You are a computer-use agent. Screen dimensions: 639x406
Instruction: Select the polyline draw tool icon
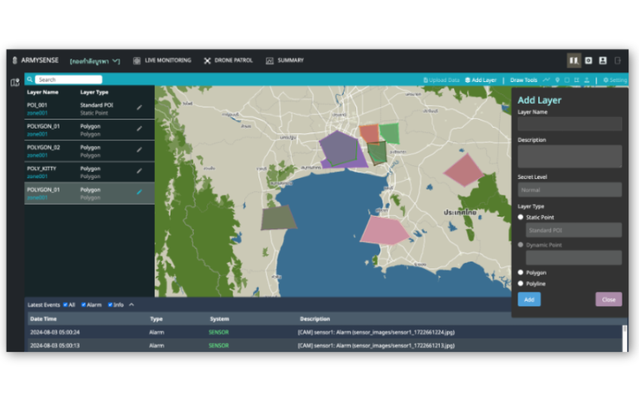click(x=547, y=80)
